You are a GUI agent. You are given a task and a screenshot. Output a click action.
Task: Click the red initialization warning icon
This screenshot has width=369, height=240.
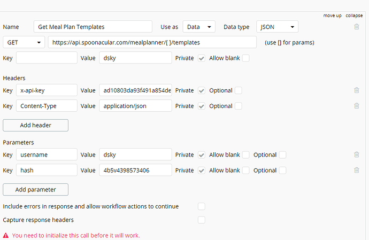coord(6,235)
